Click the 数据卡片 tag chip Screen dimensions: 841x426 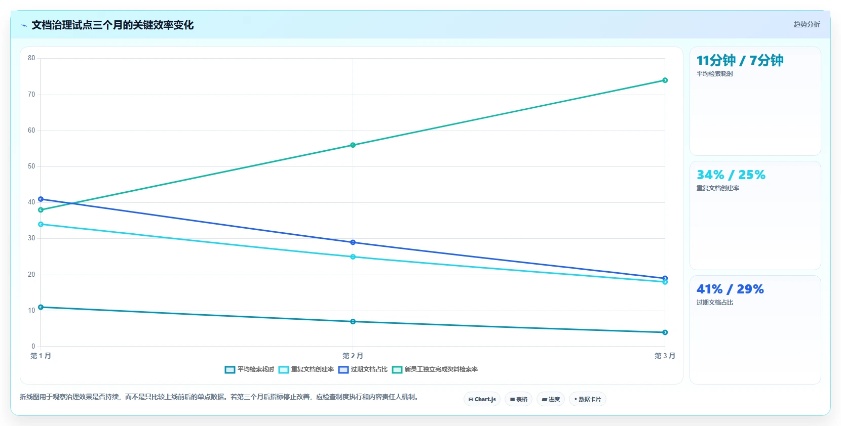point(588,399)
